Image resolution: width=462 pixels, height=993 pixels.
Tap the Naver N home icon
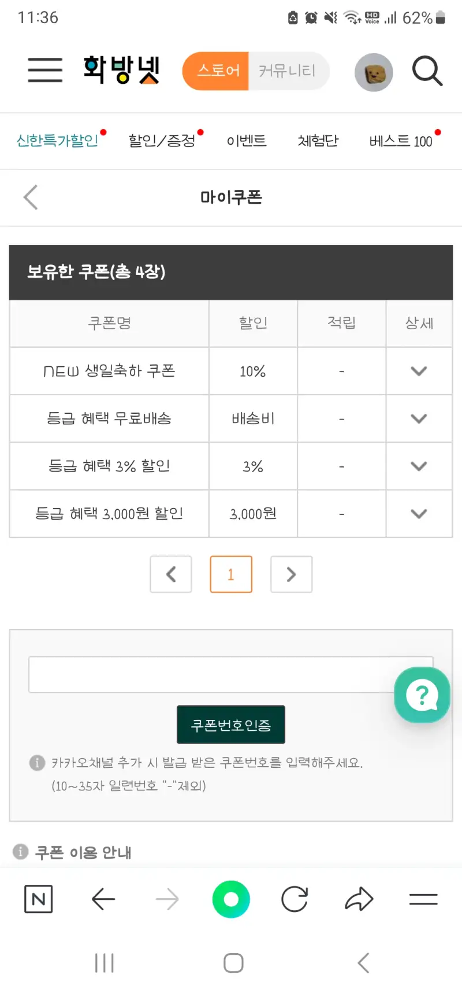click(x=39, y=899)
